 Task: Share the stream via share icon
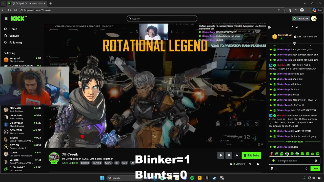pyautogui.click(x=250, y=164)
